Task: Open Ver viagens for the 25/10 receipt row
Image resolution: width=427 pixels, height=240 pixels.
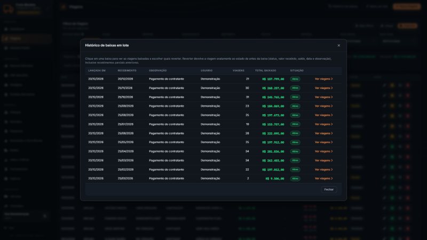Action: [x=324, y=97]
